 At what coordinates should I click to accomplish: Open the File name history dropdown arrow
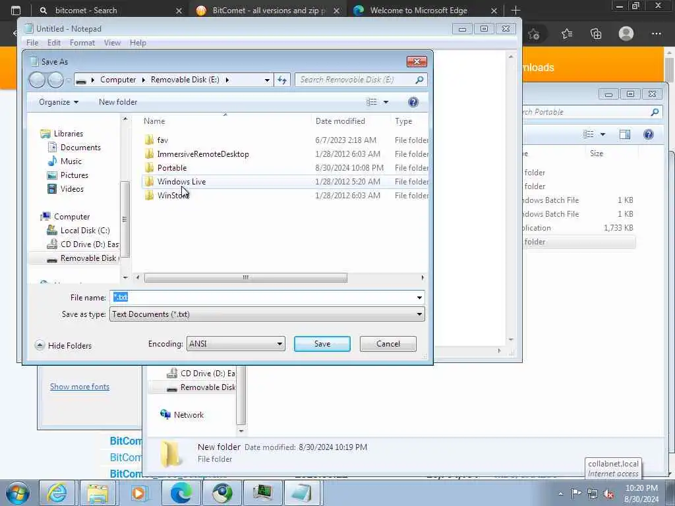pyautogui.click(x=419, y=297)
